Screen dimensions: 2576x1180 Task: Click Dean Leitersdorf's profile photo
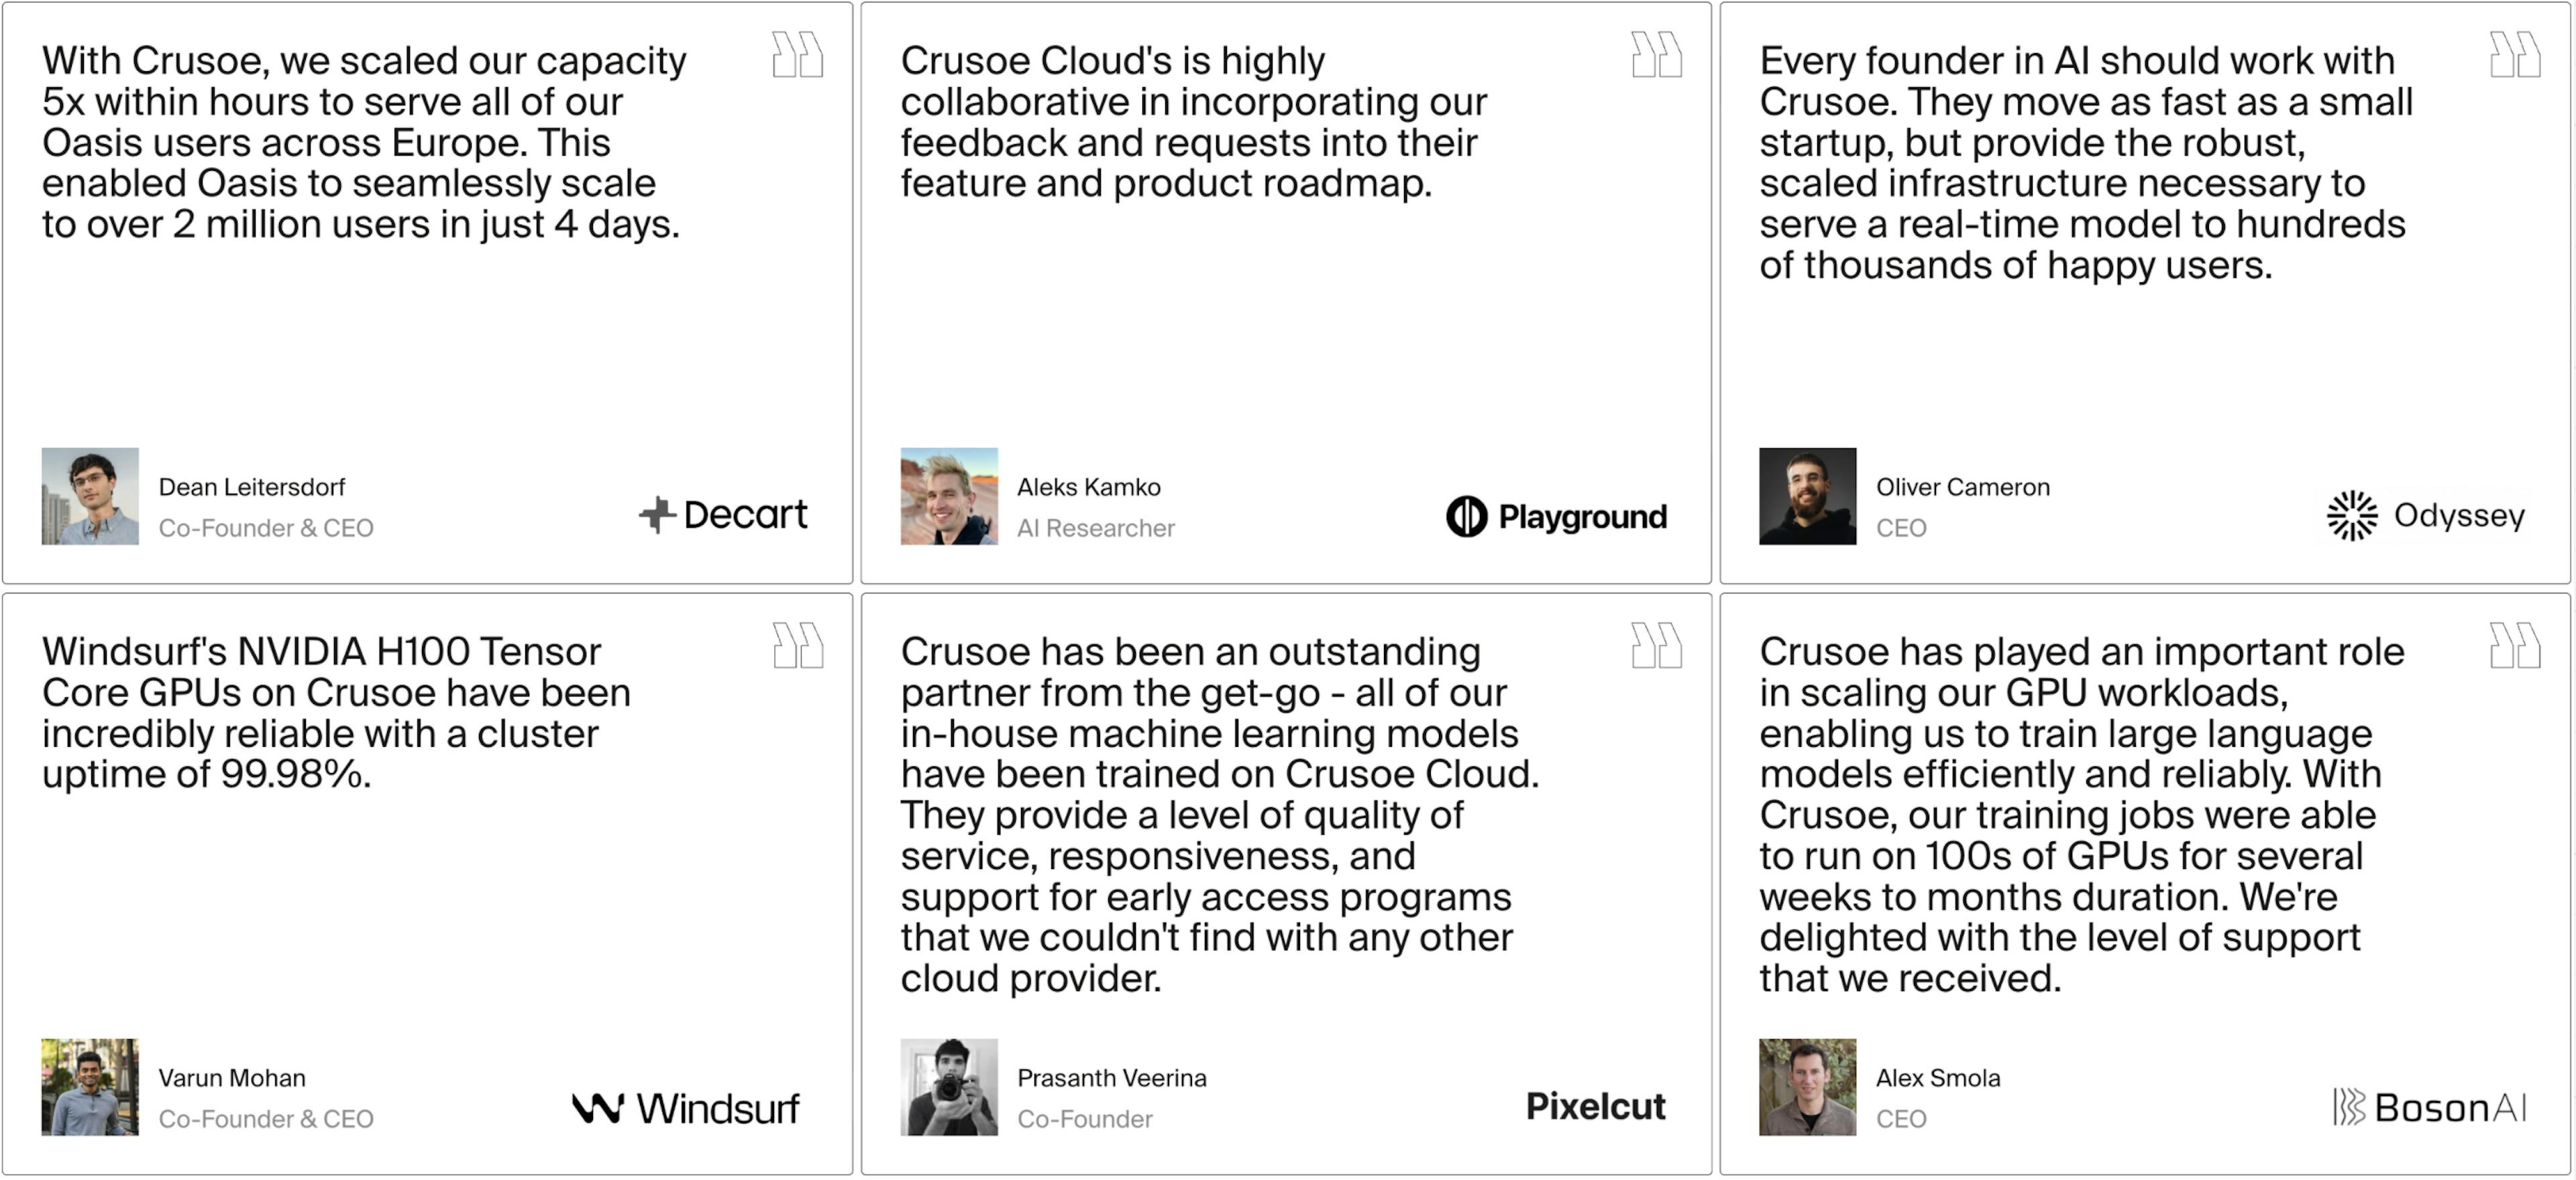90,495
